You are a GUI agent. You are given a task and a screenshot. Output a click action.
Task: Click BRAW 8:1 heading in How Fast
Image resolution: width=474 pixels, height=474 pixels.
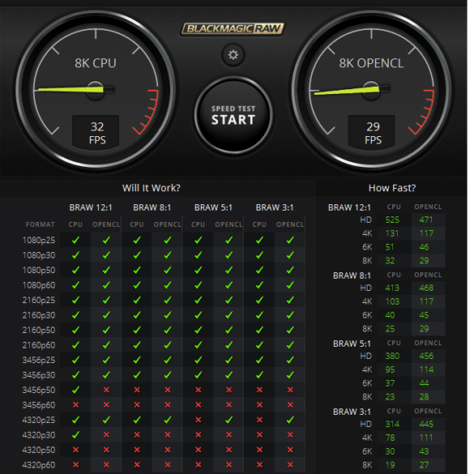[x=352, y=275]
